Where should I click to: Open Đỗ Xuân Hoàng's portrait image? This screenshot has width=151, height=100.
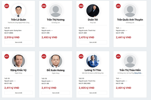56,61
